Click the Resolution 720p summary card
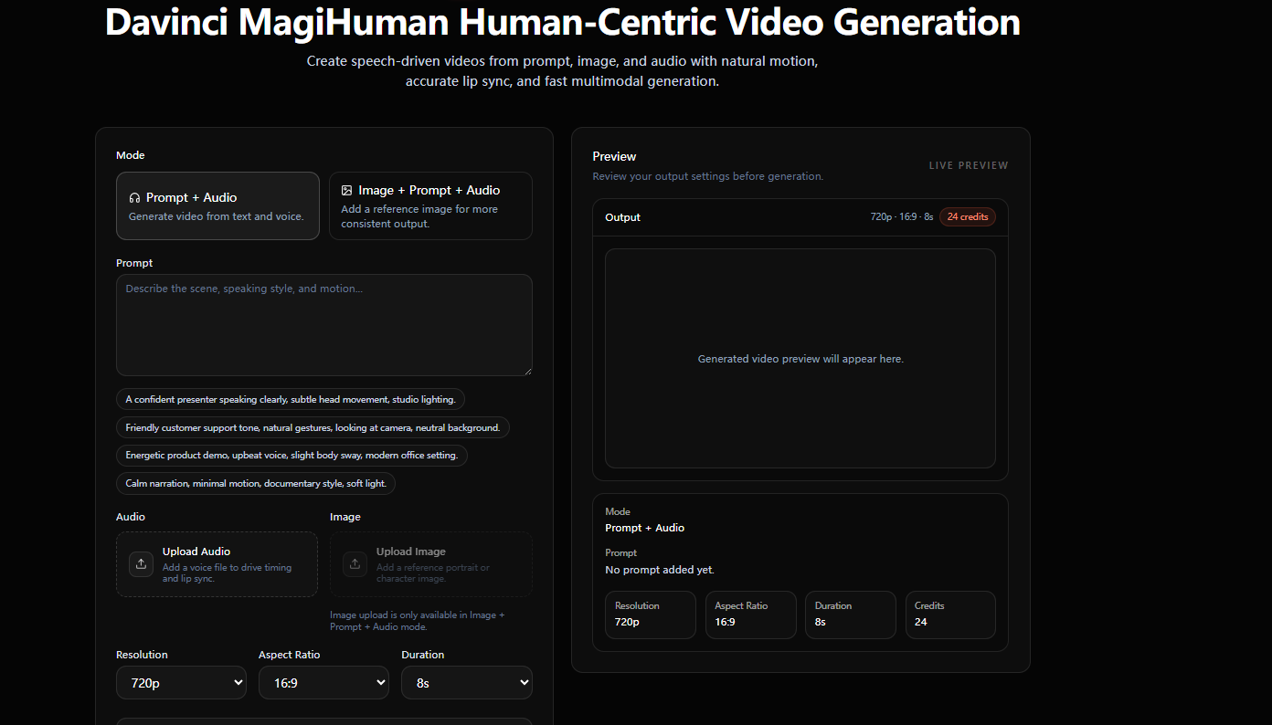The height and width of the screenshot is (725, 1272). (650, 615)
